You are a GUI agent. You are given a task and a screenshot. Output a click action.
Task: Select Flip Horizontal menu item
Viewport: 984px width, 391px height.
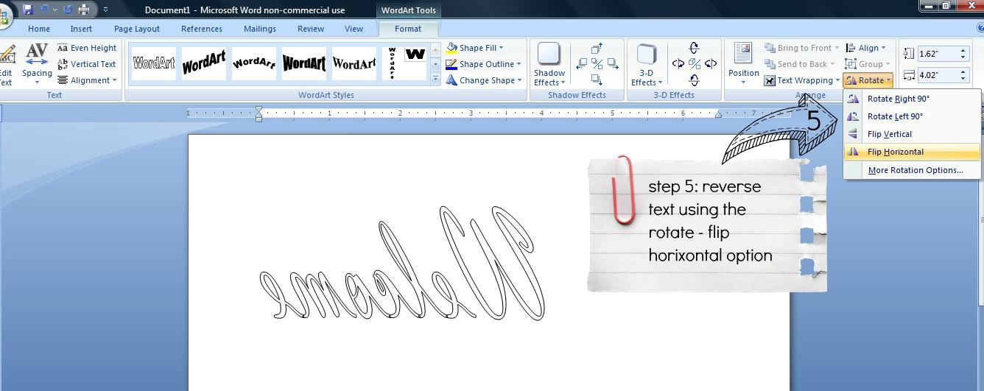[895, 152]
